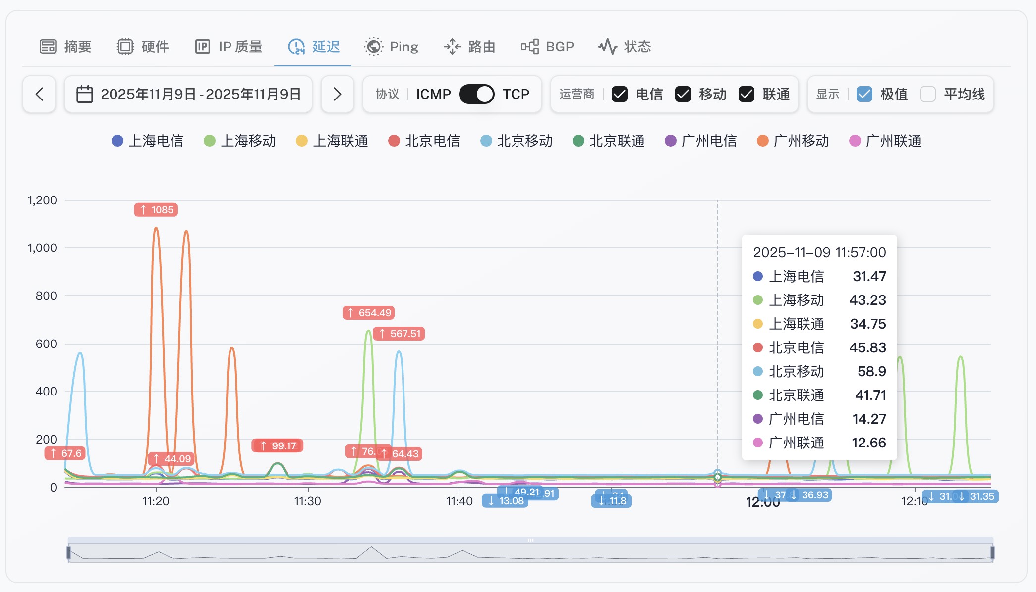This screenshot has height=592, width=1036.
Task: Hide the 广州移动 series in legend
Action: pos(793,141)
